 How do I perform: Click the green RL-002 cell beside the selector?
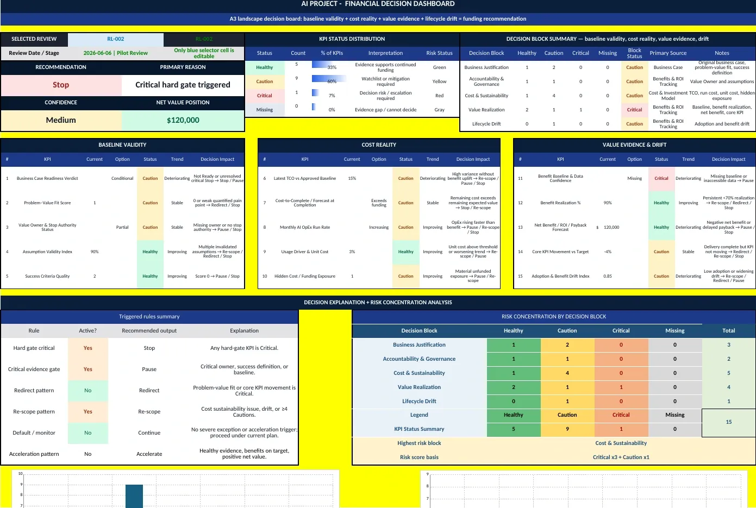coord(204,39)
